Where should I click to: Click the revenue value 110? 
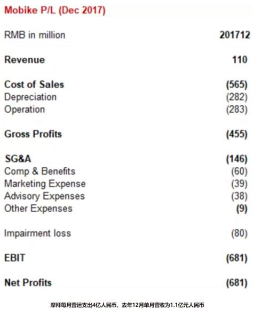[240, 60]
